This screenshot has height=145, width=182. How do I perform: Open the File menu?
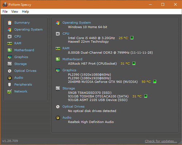click(x=5, y=12)
